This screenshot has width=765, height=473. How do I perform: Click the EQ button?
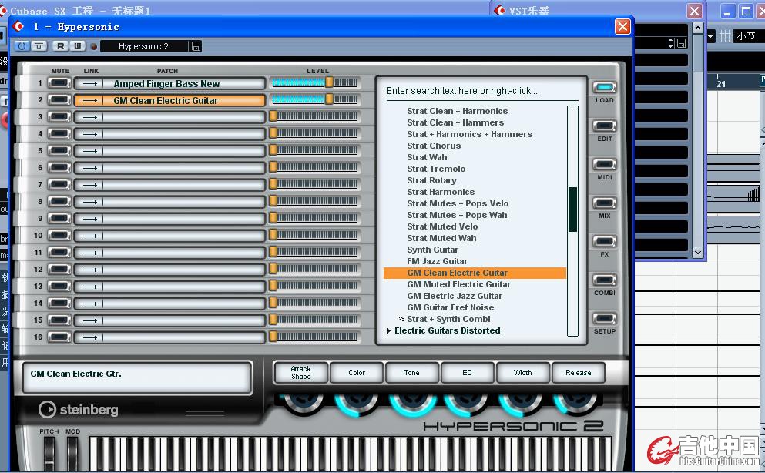(x=468, y=373)
